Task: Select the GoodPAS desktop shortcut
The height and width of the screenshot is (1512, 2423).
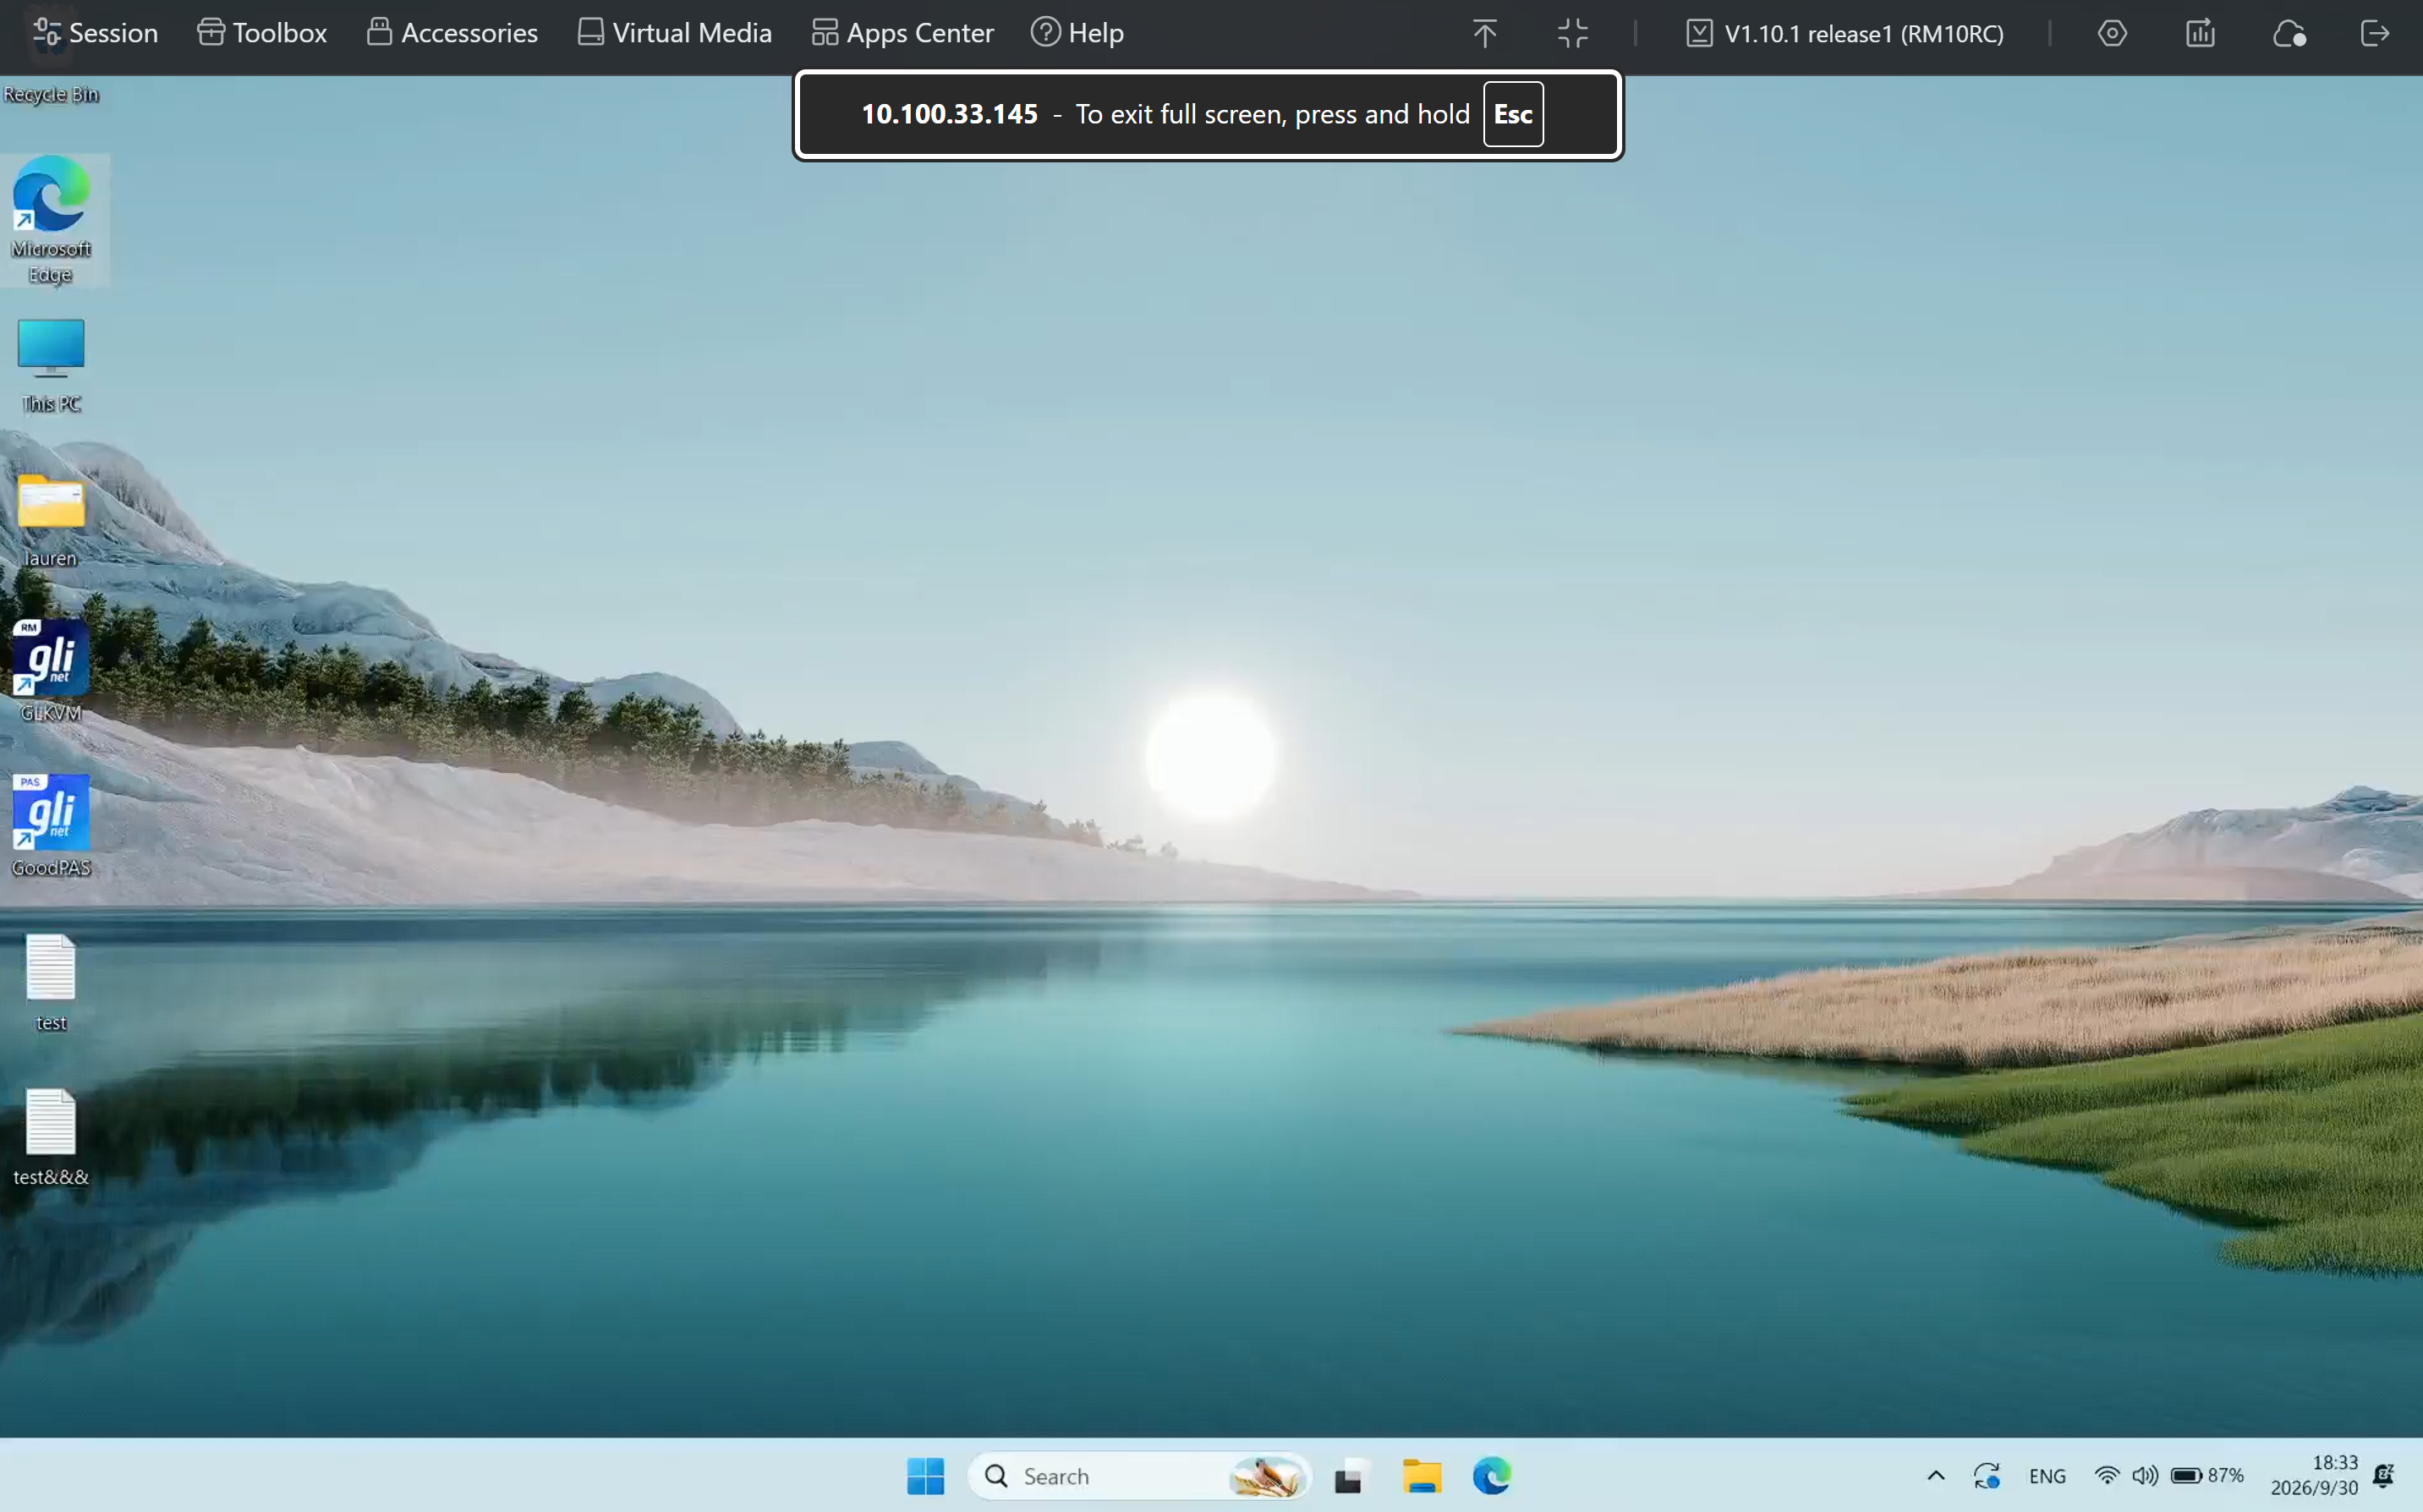Action: (51, 825)
